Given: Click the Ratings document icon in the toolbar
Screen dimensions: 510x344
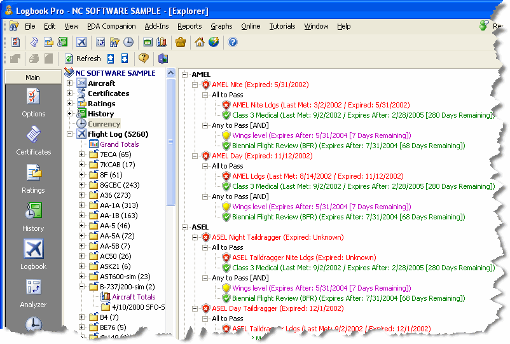Looking at the screenshot, I should (48, 42).
